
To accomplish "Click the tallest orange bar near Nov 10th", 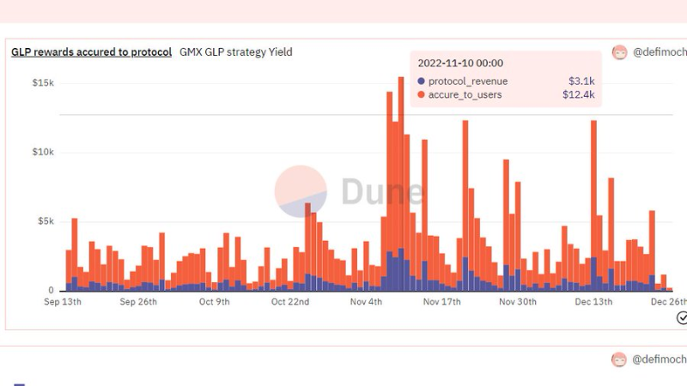I will click(x=401, y=162).
